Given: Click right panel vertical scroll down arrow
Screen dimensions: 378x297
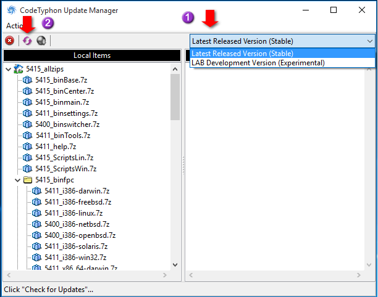Looking at the screenshot, I should 369,265.
